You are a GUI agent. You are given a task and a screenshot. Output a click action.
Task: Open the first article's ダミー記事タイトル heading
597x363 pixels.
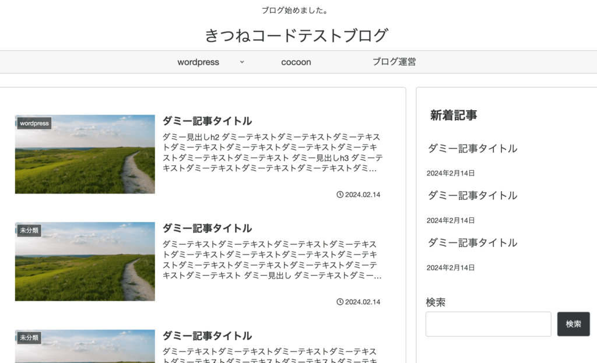207,121
